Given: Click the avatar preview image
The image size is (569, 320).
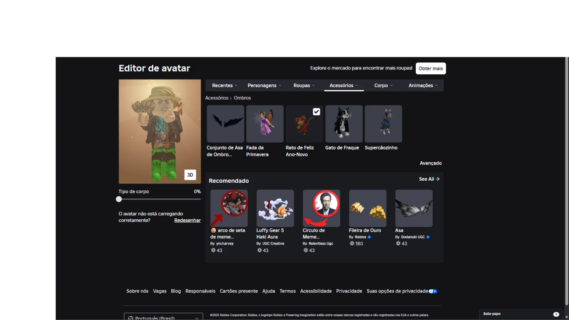Looking at the screenshot, I should (160, 132).
